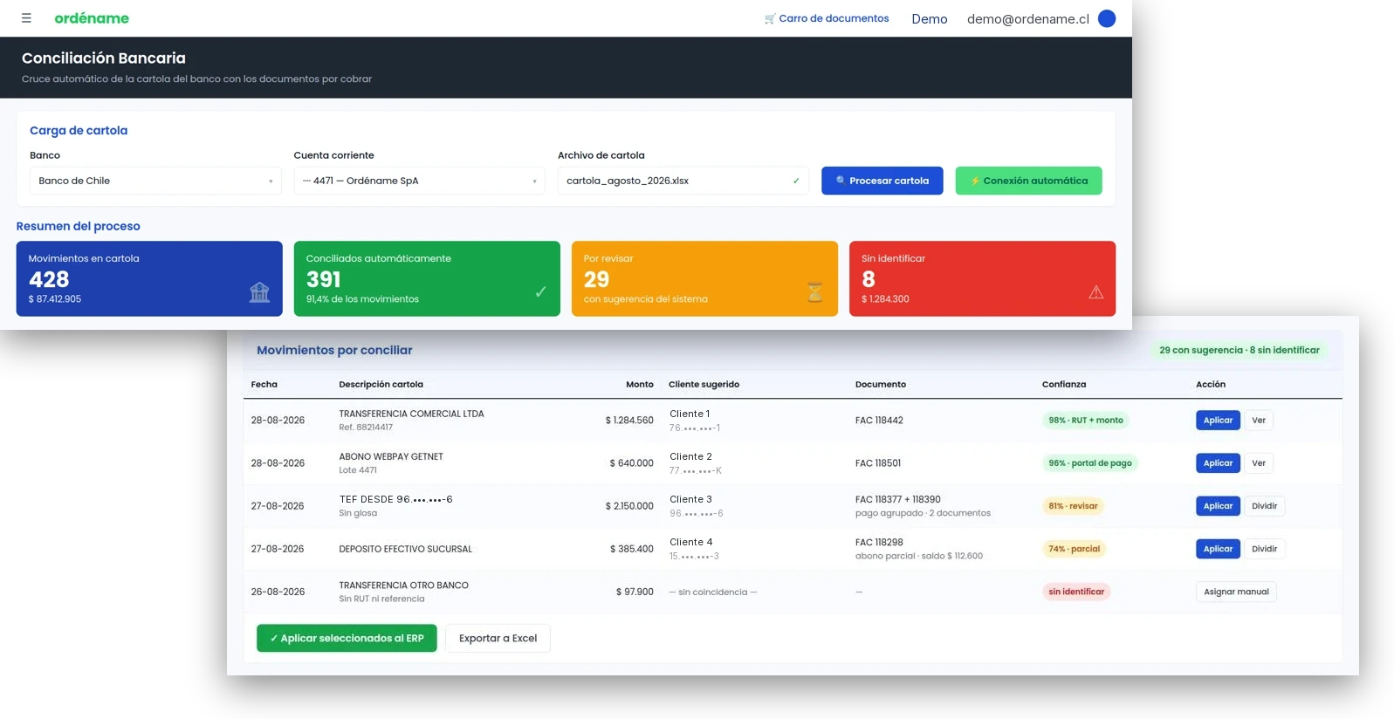This screenshot has height=719, width=1394.
Task: Open the hamburger menu icon
Action: pyautogui.click(x=26, y=18)
